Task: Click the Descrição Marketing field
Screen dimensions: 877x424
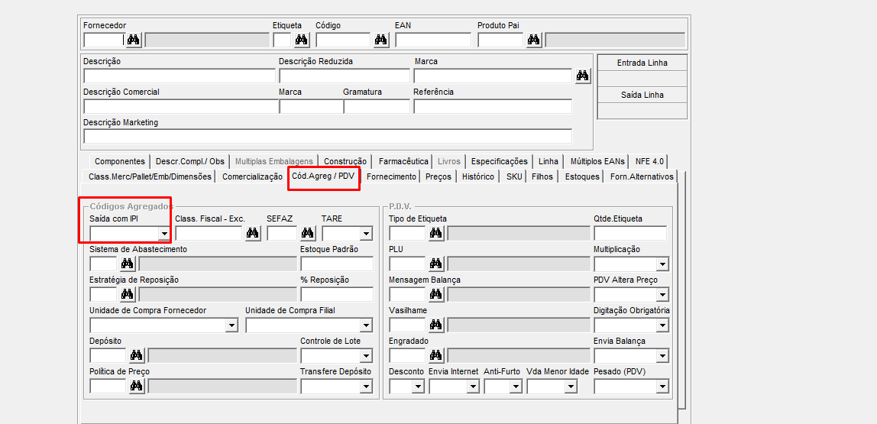Action: pyautogui.click(x=328, y=137)
